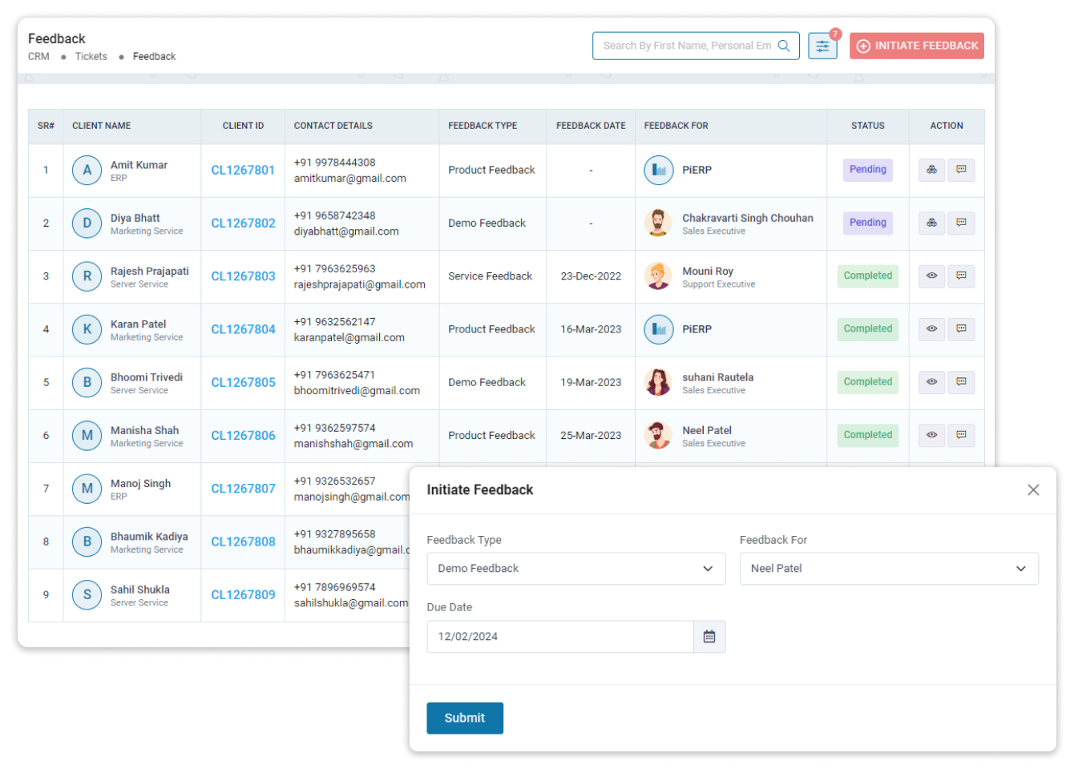The width and height of the screenshot is (1074, 769).
Task: Click the comment icon on Manisha Shah's row
Action: click(961, 435)
